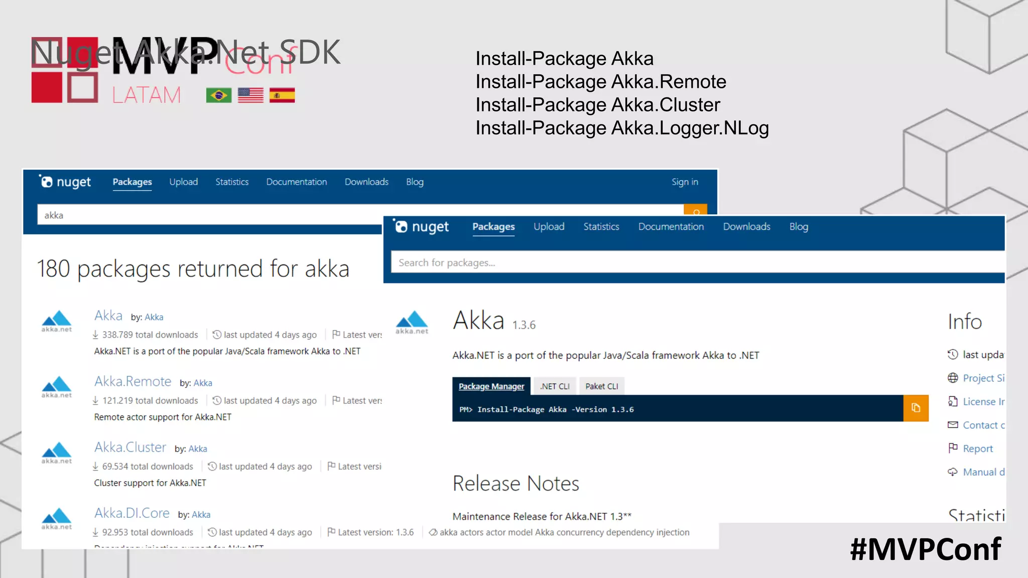This screenshot has height=578, width=1028.
Task: Click the Spain flag icon
Action: coord(282,95)
